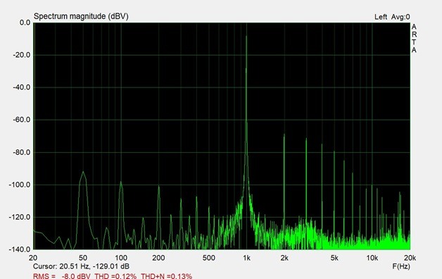Viewport: 442px width, 279px height.
Task: Click the '-20.0' magnitude axis label
Action: tap(22, 55)
